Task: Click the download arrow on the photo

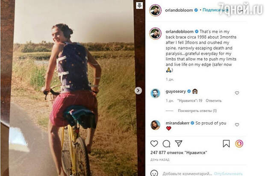Action: point(139,6)
